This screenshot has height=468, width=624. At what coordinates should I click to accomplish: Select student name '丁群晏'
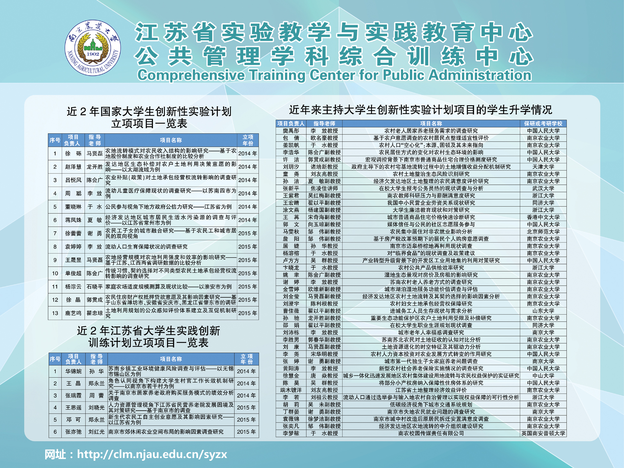click(x=291, y=412)
